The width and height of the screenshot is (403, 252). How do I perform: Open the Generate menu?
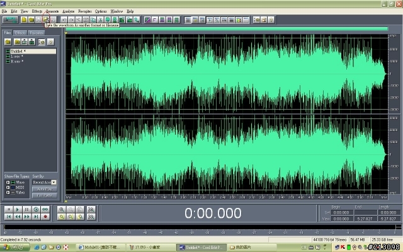coord(52,11)
